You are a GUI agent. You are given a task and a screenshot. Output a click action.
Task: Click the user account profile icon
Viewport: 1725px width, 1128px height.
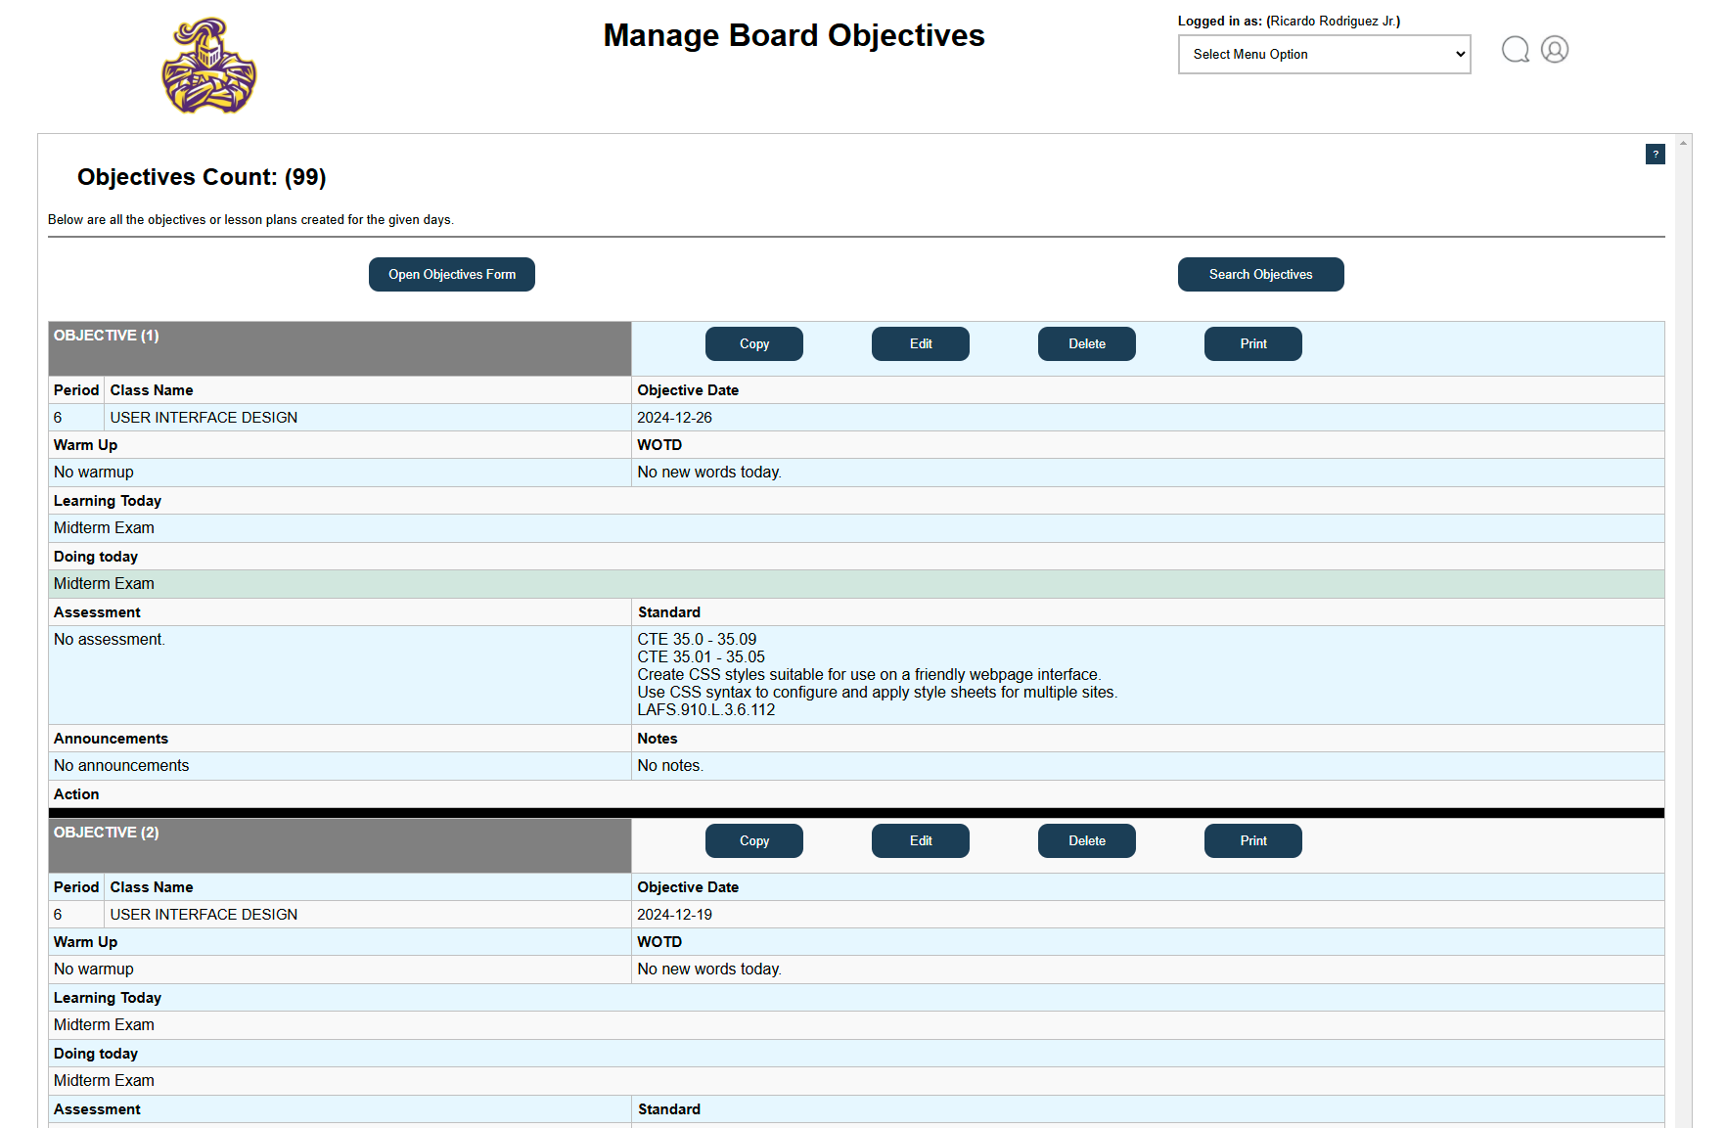tap(1555, 49)
